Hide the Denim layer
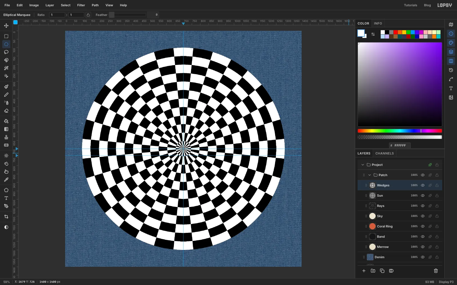This screenshot has width=457, height=285. tap(423, 257)
